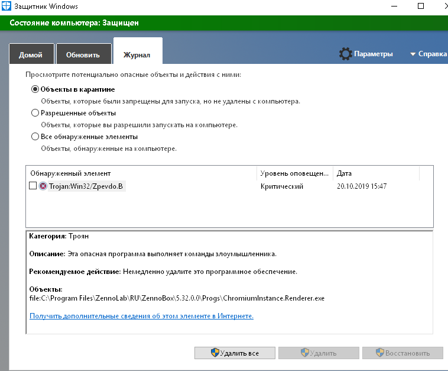This screenshot has height=371, width=448.
Task: Choose the Все обнаруженные элементы radio option
Action: (x=35, y=137)
